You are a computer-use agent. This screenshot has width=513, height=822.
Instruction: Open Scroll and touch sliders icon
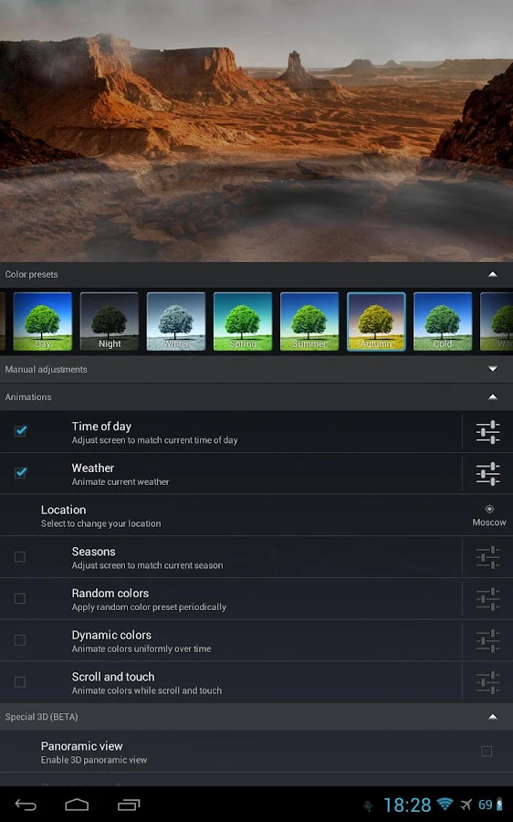[x=487, y=682]
